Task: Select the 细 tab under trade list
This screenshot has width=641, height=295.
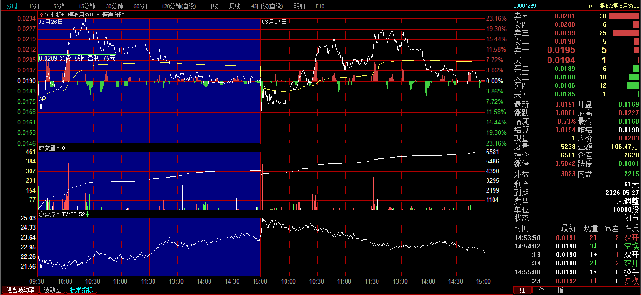Action: tap(522, 290)
